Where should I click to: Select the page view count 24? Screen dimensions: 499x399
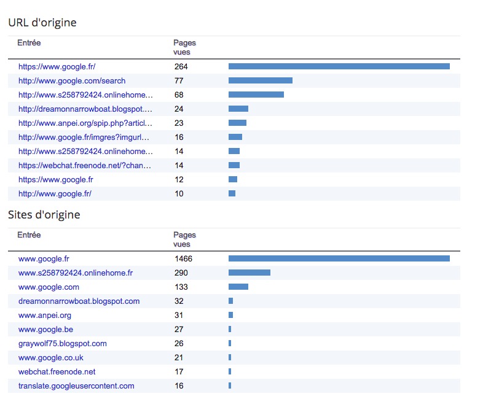pyautogui.click(x=179, y=109)
